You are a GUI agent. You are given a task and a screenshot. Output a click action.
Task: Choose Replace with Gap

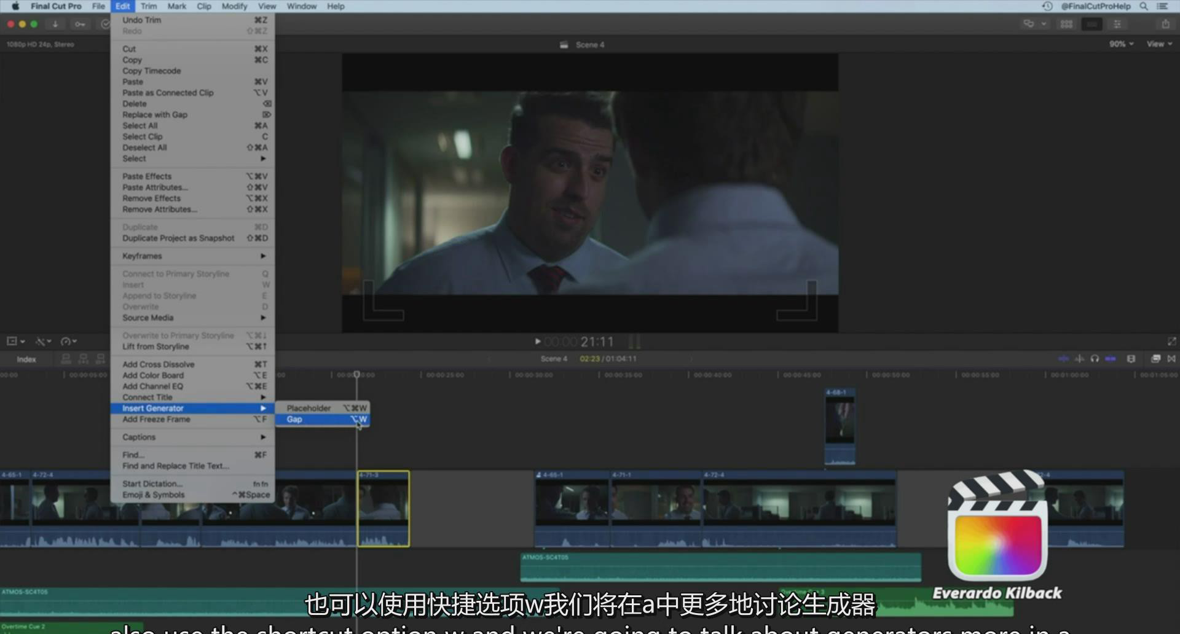pyautogui.click(x=192, y=115)
